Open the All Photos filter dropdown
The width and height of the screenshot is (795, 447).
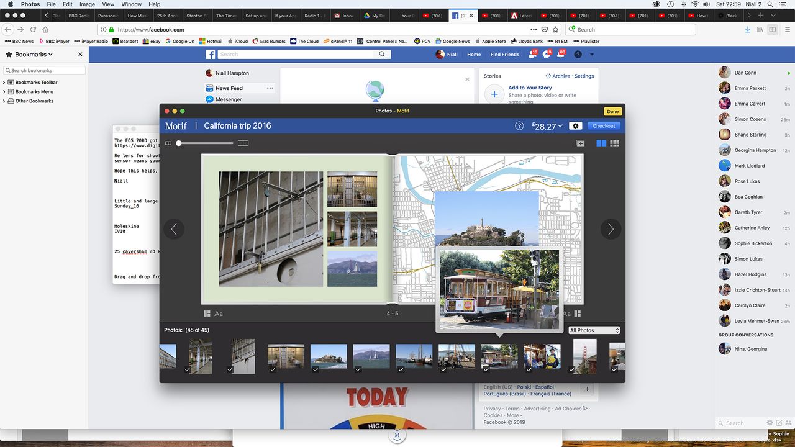594,330
